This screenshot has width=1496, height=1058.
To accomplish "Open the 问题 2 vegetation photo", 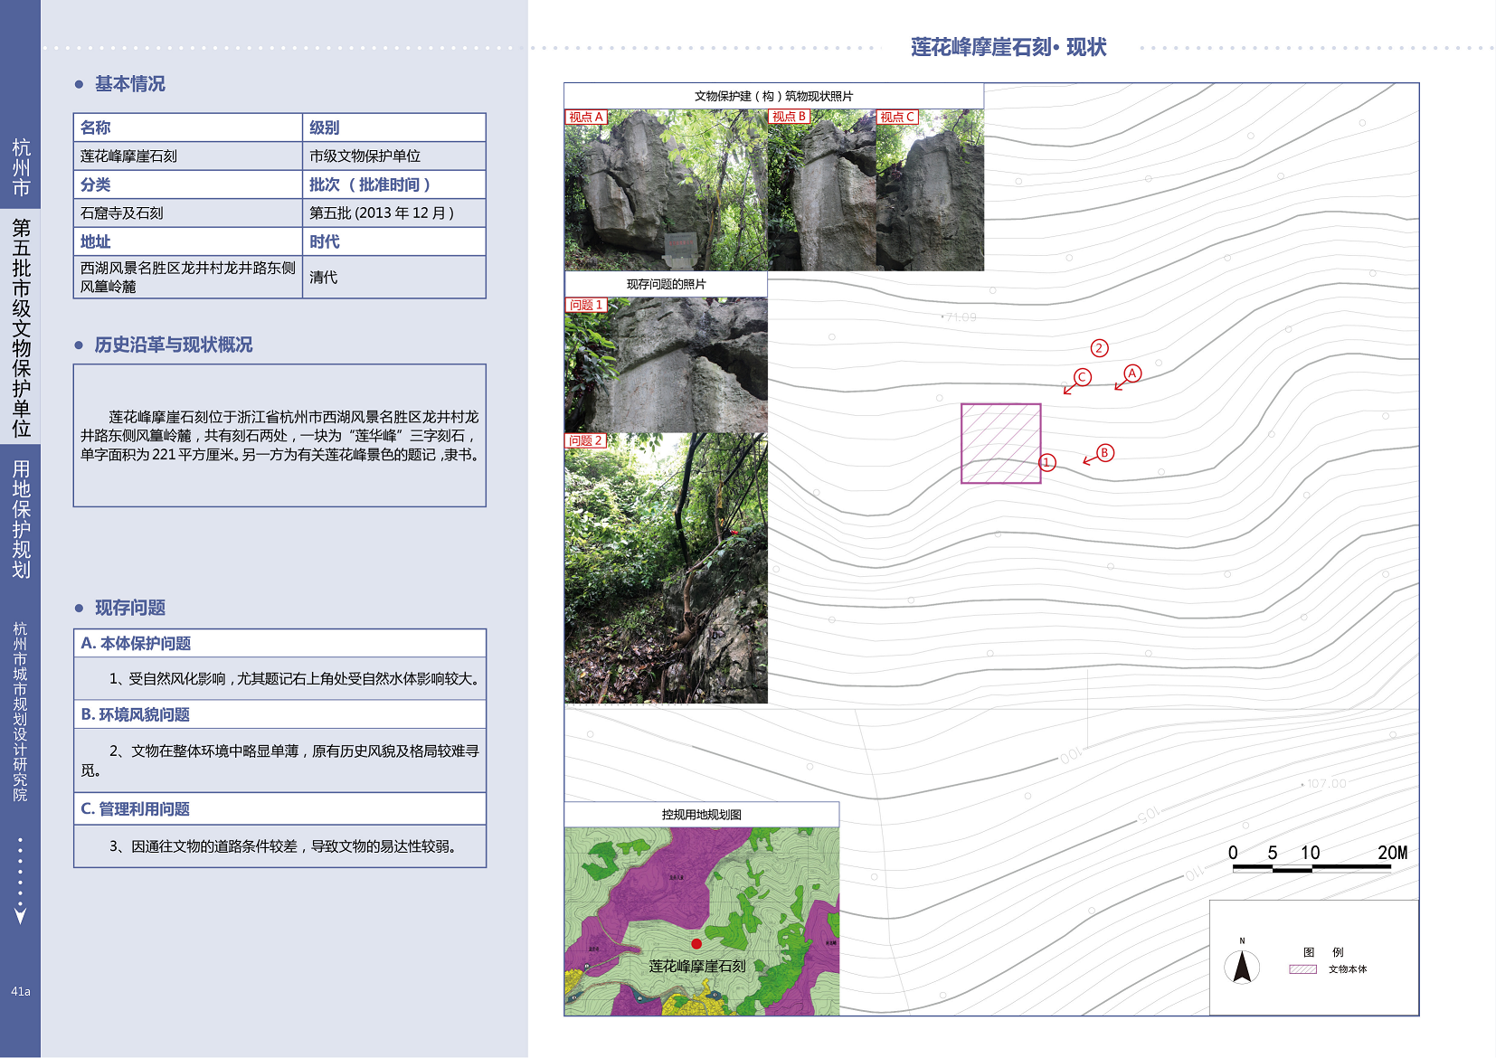I will (x=666, y=568).
